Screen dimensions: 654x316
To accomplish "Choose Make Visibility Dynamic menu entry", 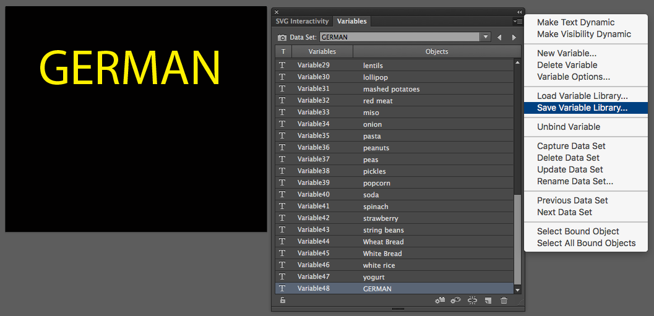I will 584,34.
